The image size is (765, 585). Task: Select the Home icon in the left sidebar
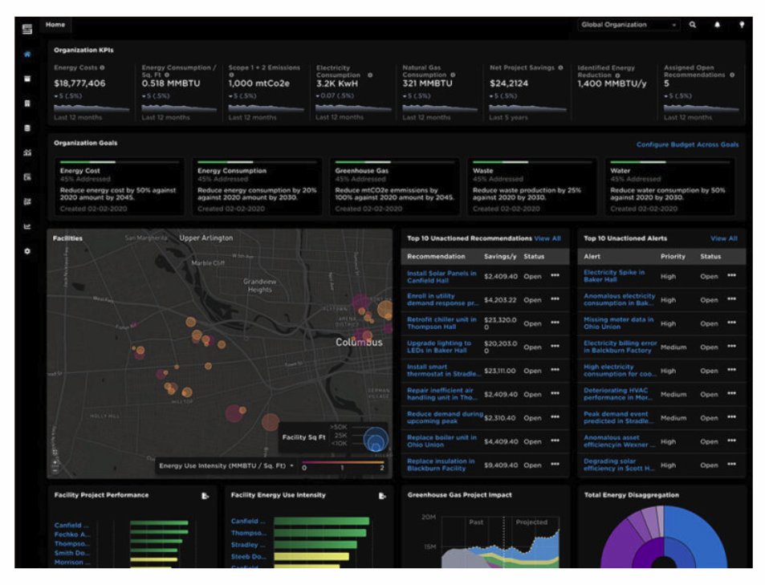click(x=27, y=54)
